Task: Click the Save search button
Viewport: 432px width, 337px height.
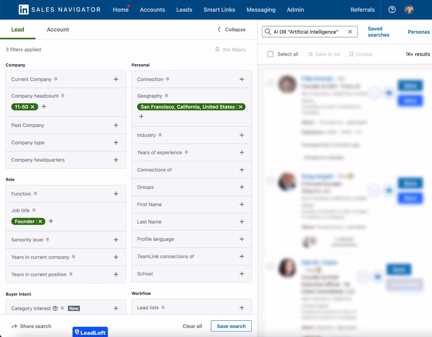Action: pos(231,326)
